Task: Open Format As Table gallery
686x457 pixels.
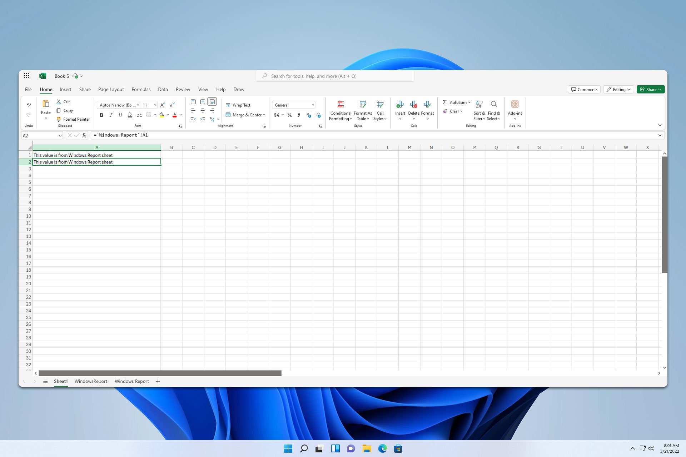Action: 363,111
